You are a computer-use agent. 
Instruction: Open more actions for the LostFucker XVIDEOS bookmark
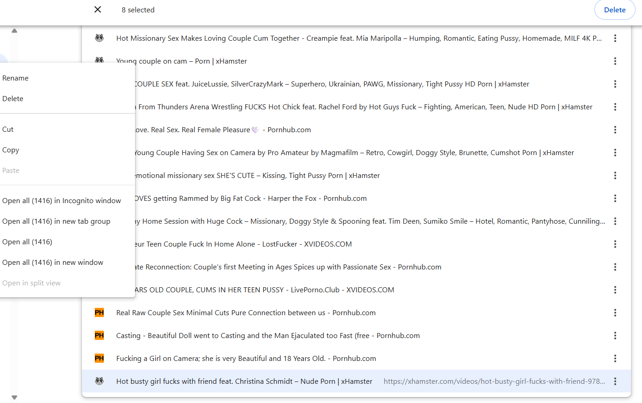point(615,244)
